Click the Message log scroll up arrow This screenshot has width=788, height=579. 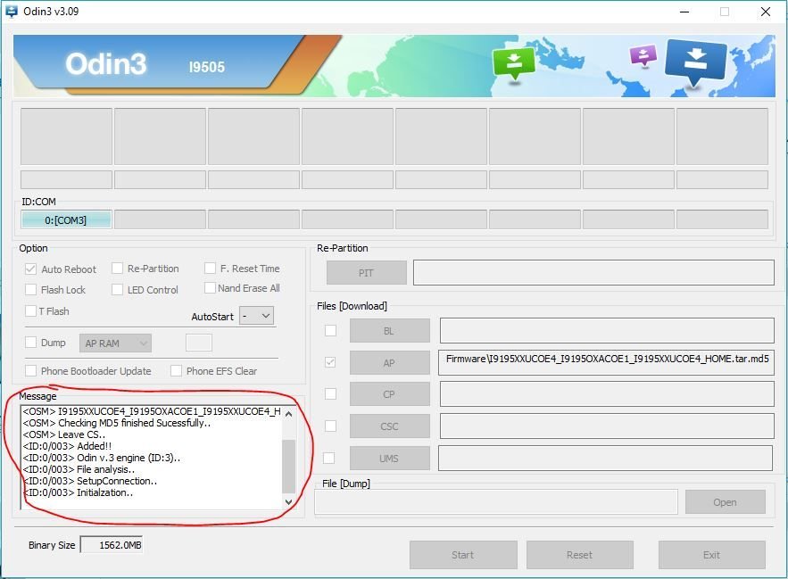click(x=288, y=414)
